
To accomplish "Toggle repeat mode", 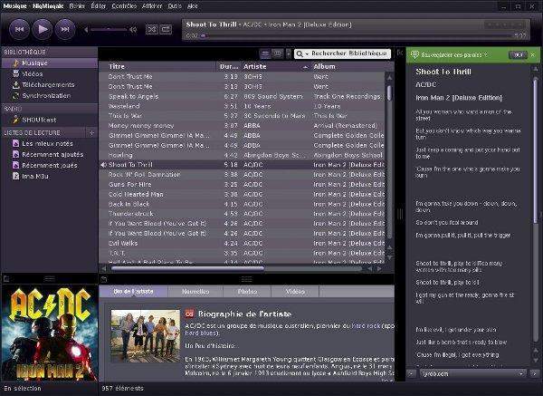I will [x=166, y=30].
